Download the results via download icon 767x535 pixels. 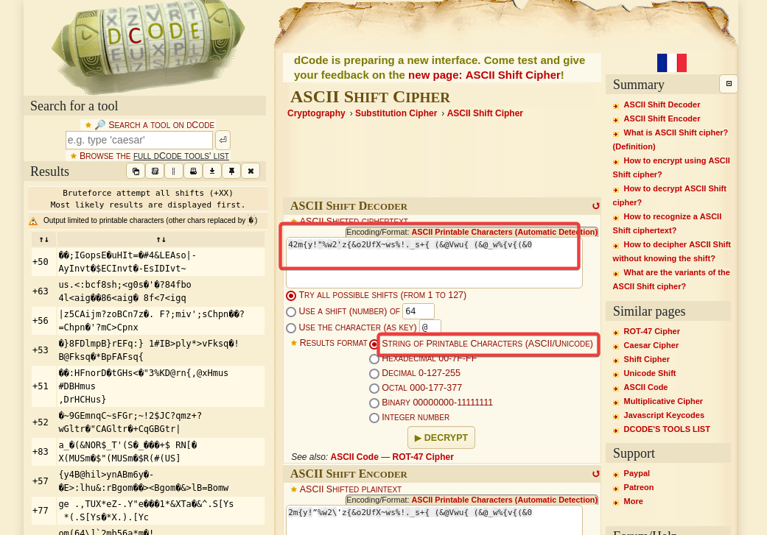tap(212, 171)
